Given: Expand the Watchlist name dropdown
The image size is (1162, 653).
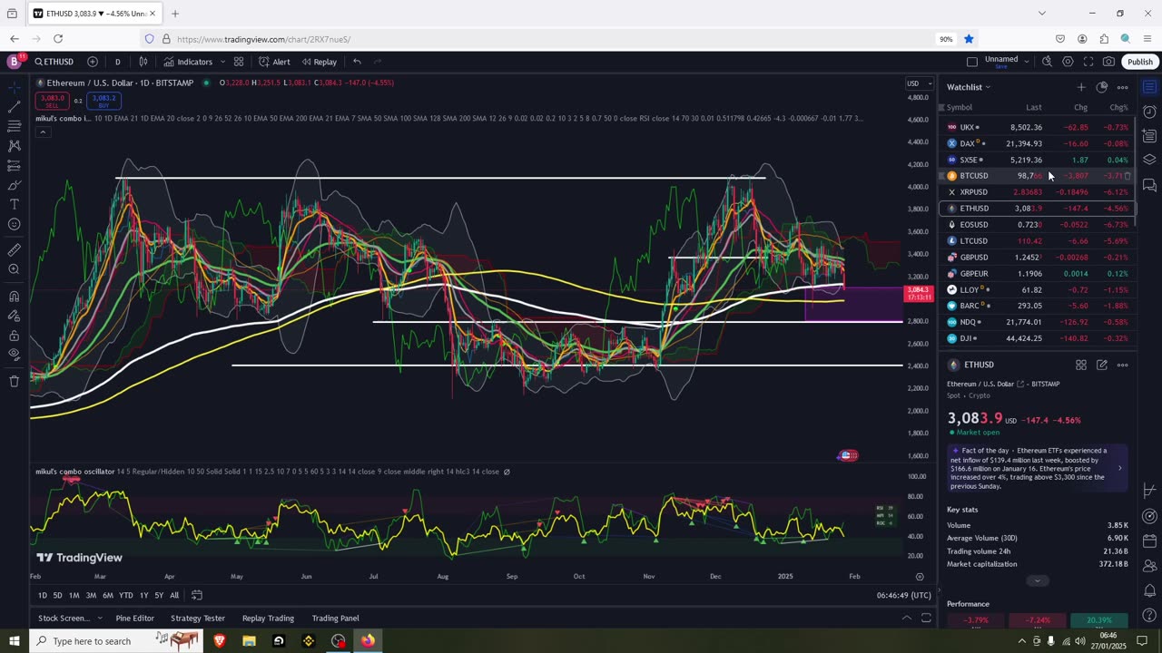Looking at the screenshot, I should click(x=969, y=87).
